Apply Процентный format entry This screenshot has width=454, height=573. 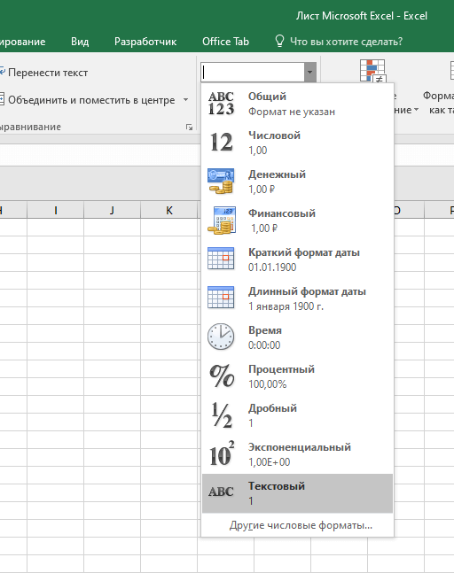(297, 376)
